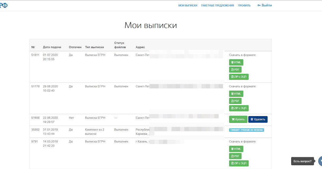The width and height of the screenshot is (322, 169).
Task: Open the МОИ ВЫПИСКИ menu item
Action: point(188,6)
